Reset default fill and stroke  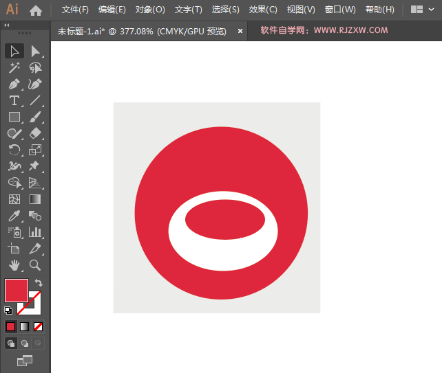8,310
